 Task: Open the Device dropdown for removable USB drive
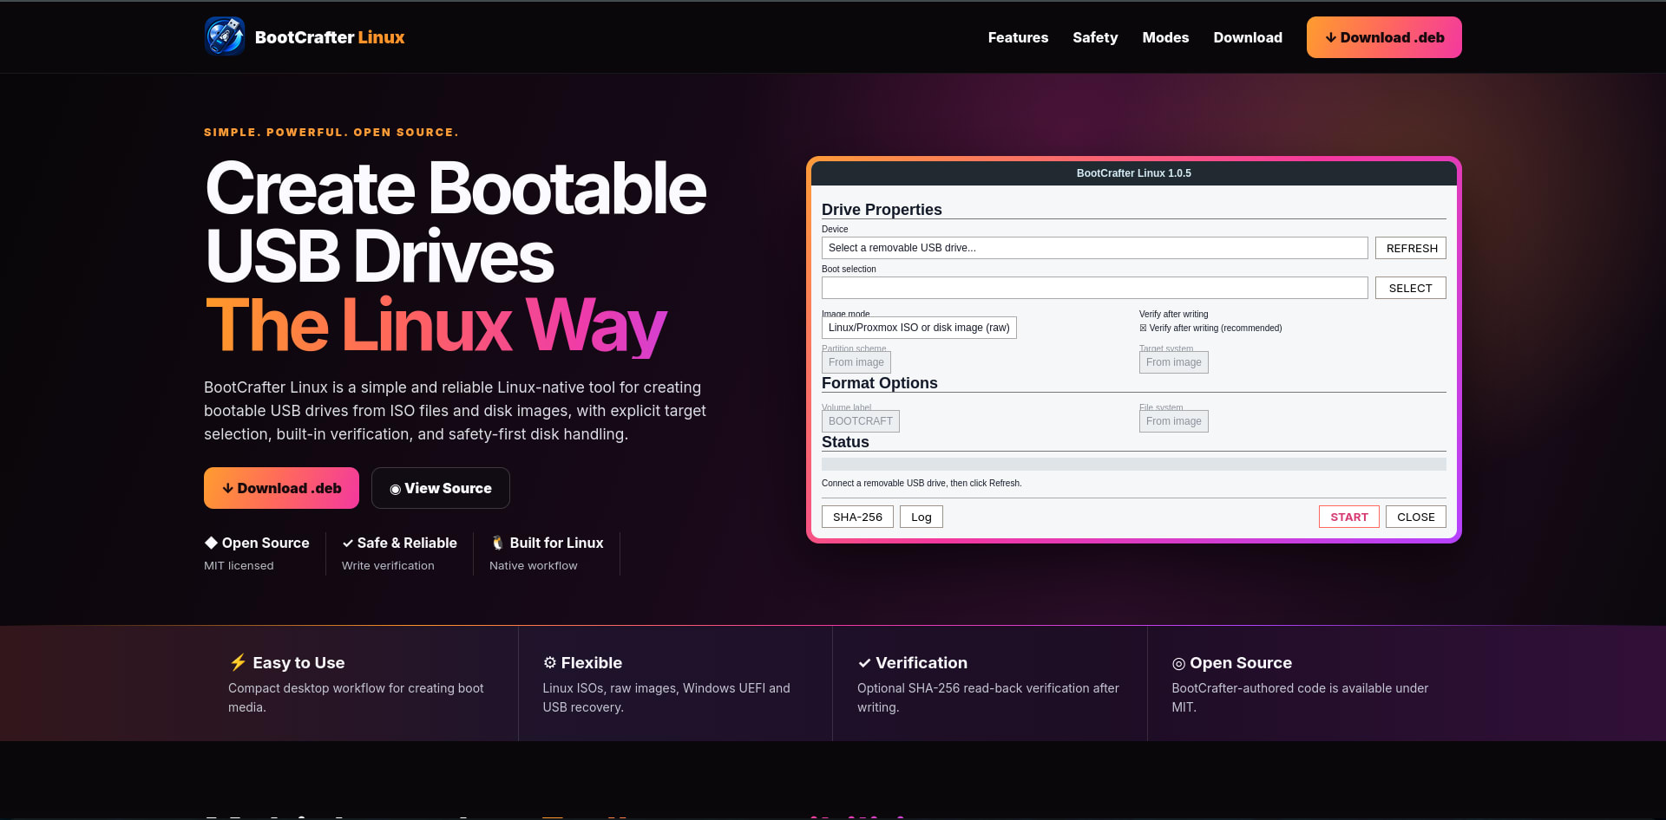coord(1095,248)
